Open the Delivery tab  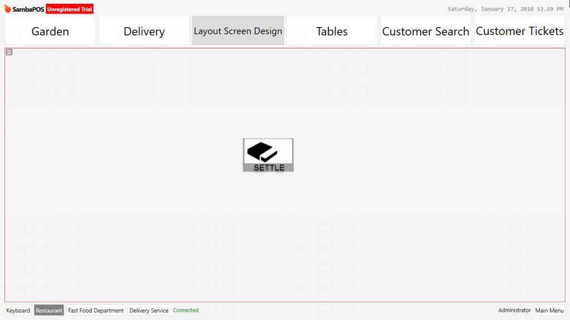144,31
